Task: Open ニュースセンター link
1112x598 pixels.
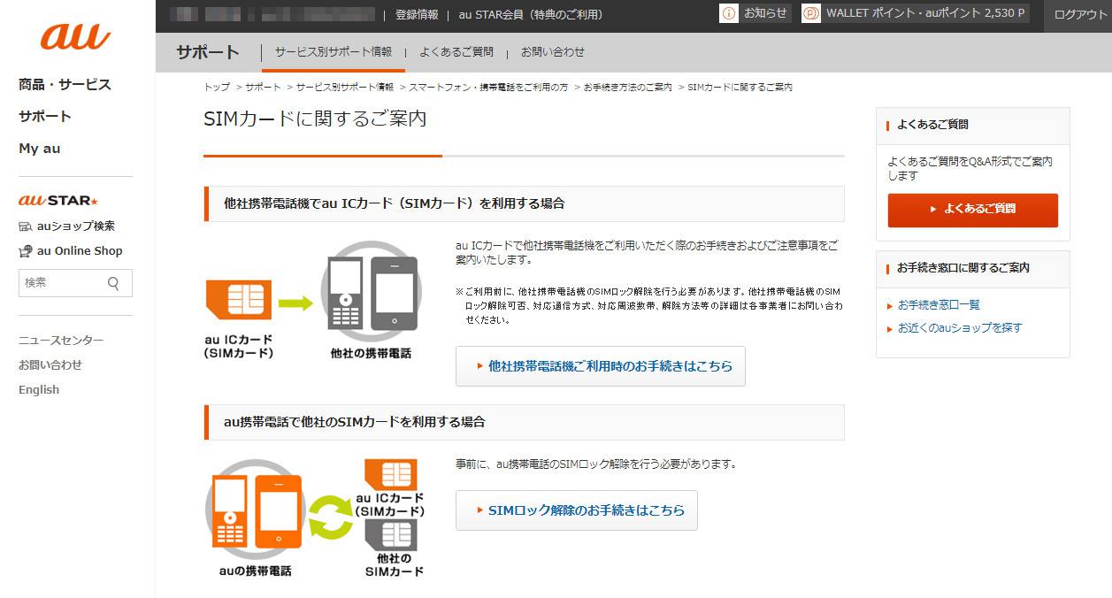Action: pyautogui.click(x=61, y=341)
